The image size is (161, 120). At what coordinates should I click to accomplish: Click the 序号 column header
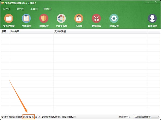click(4, 31)
